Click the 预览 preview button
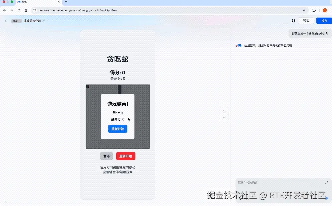Screen dimensions: 332x206 [x=306, y=21]
